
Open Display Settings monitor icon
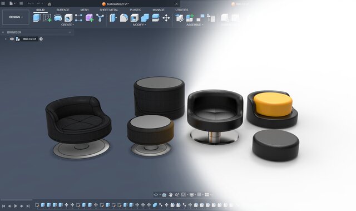click(x=191, y=195)
